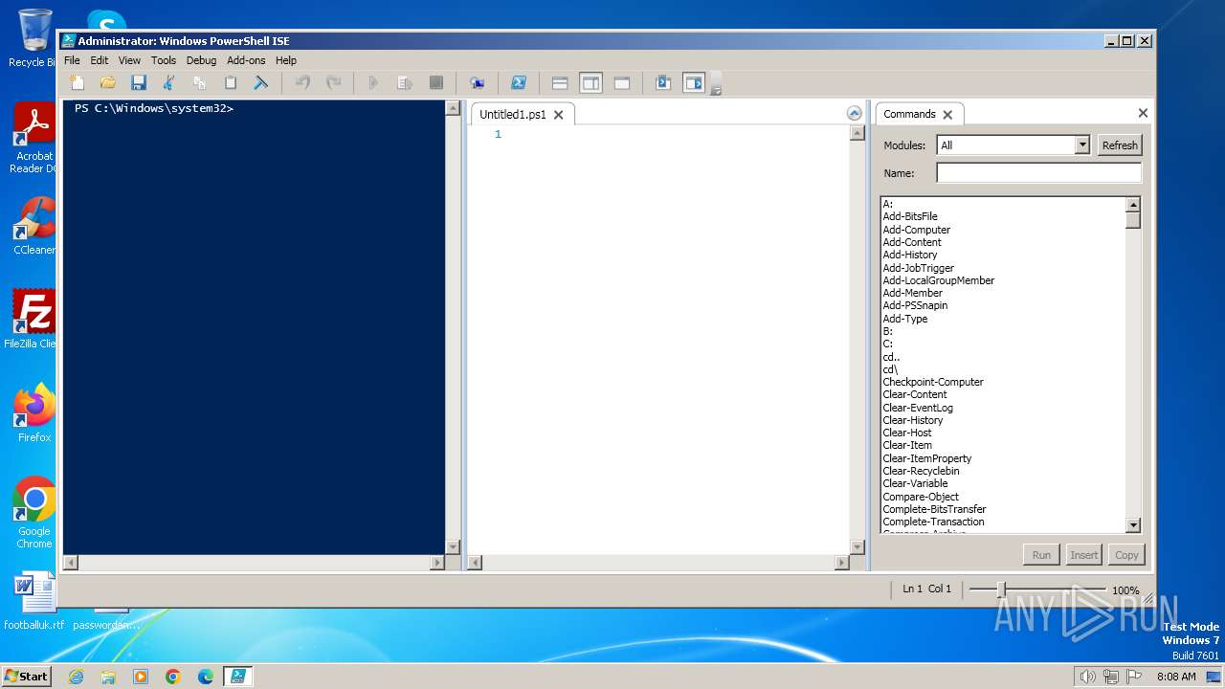Click the Paste clipboard icon
The image size is (1225, 689).
click(x=231, y=83)
